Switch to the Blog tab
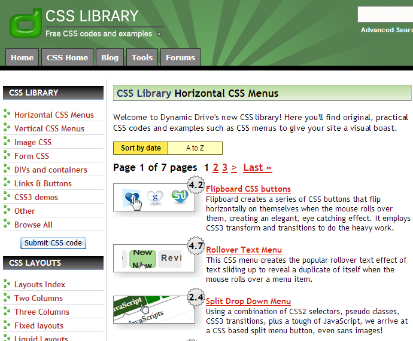413x341 pixels. tap(110, 57)
